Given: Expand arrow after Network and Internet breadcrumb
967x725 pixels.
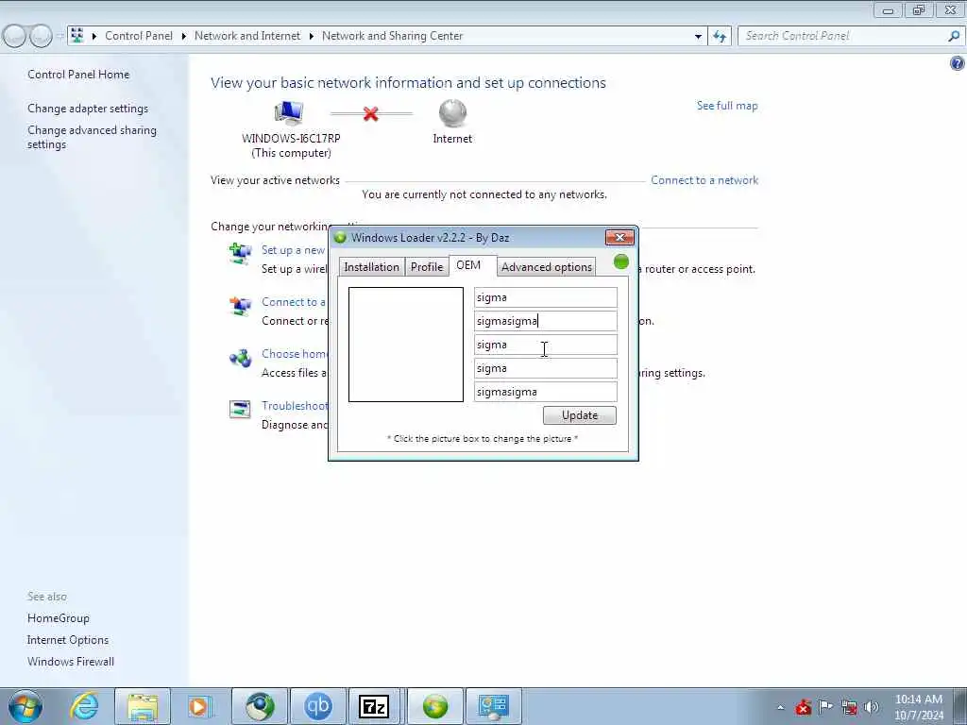Looking at the screenshot, I should coord(312,37).
